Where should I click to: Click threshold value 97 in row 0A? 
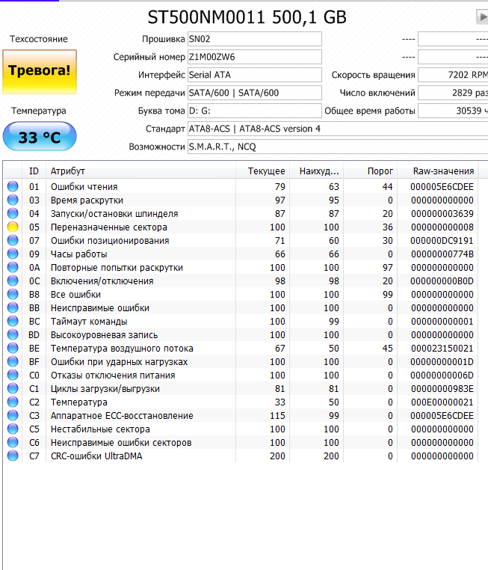click(x=387, y=268)
